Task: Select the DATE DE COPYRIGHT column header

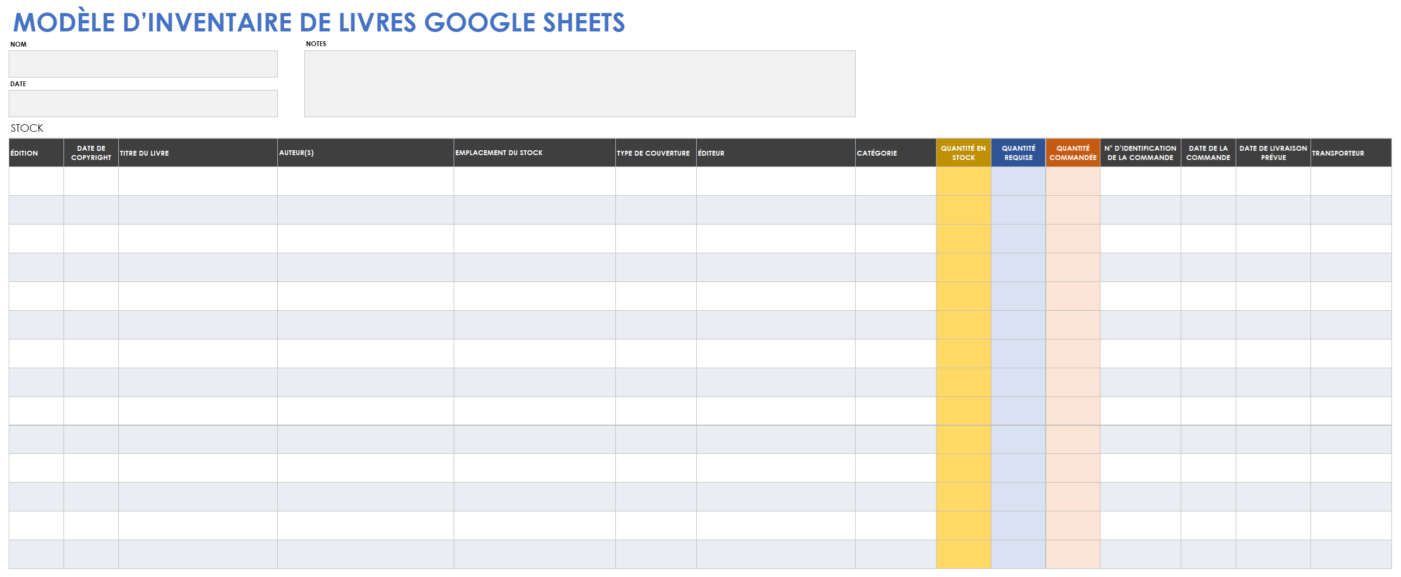Action: coord(91,153)
